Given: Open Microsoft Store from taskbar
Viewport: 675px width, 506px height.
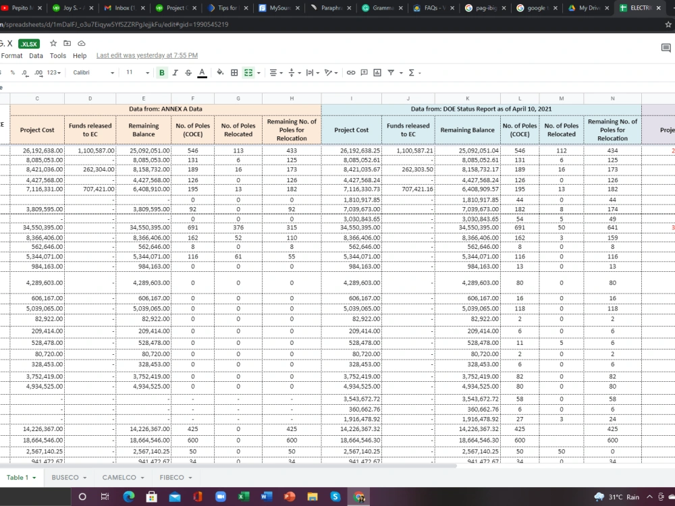Looking at the screenshot, I should coord(151,497).
